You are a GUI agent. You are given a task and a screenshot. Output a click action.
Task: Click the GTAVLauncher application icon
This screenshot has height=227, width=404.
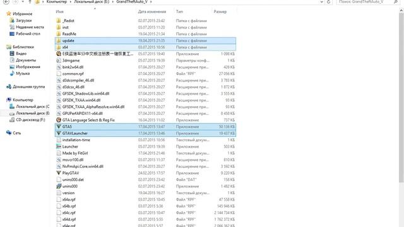coord(59,133)
